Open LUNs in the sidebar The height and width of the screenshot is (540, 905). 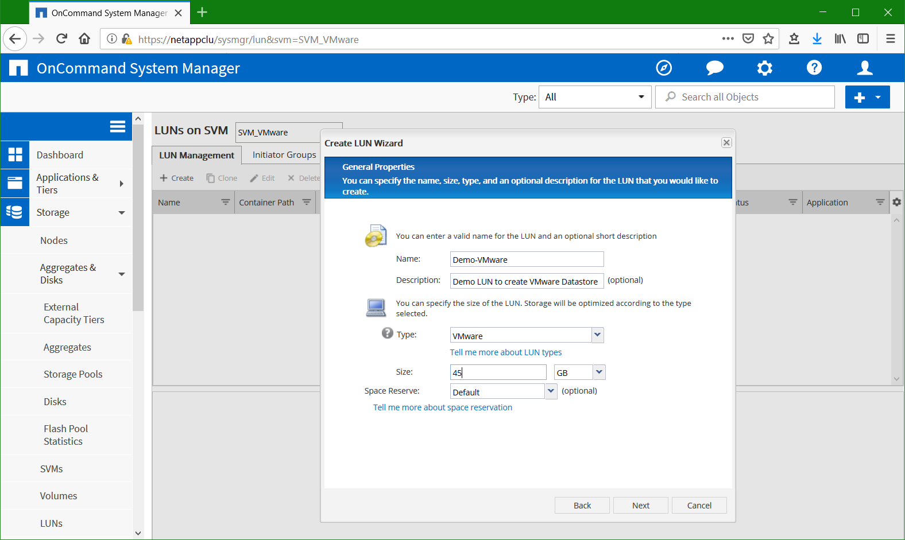click(51, 523)
